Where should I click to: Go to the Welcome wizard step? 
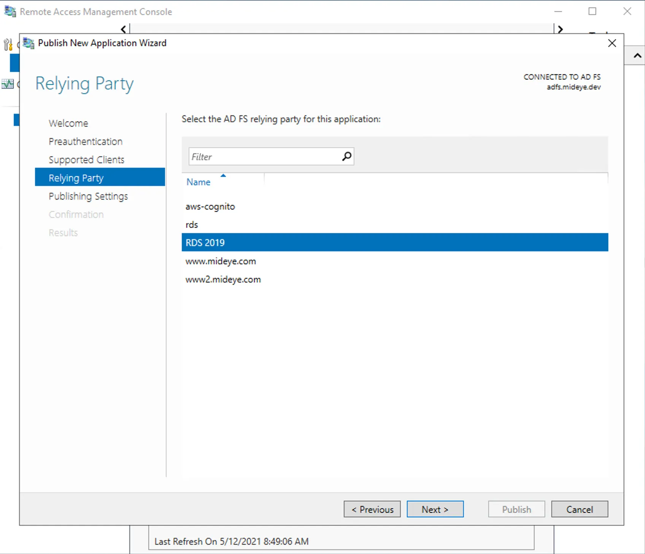point(68,123)
